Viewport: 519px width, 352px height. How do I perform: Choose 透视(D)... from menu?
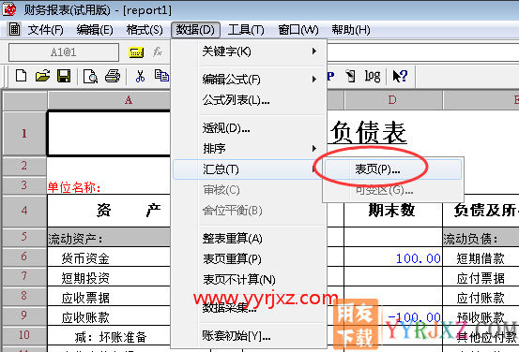[x=250, y=128]
